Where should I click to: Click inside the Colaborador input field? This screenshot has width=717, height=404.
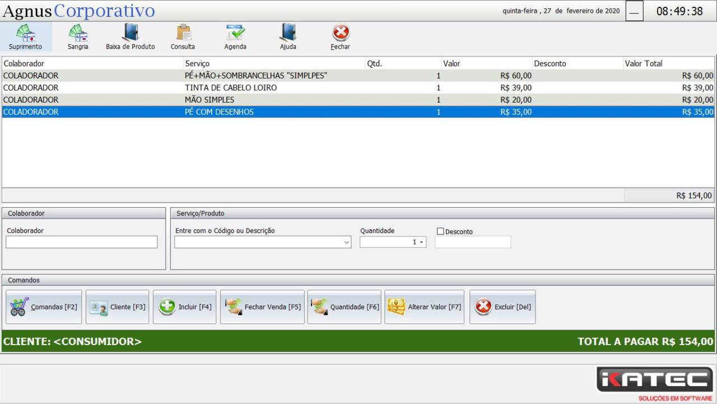tap(82, 242)
